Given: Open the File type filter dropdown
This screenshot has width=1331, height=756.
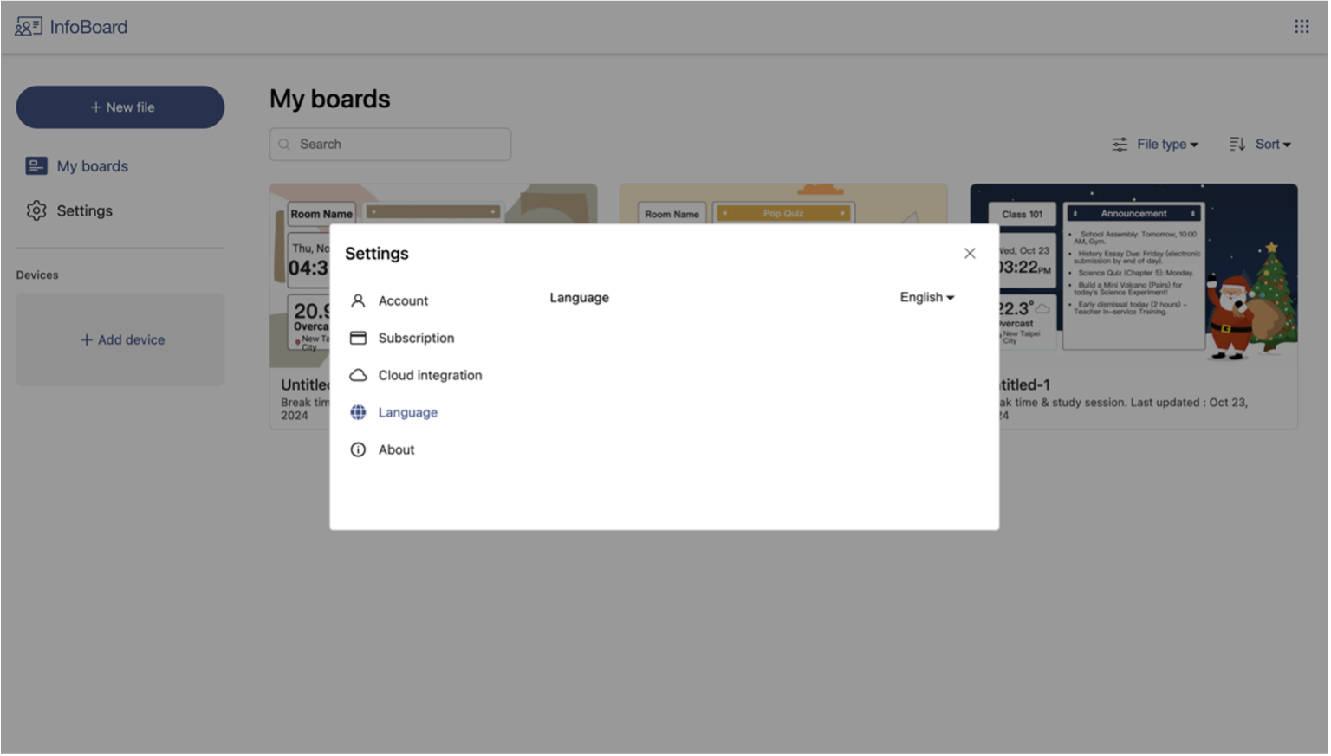Looking at the screenshot, I should (1157, 145).
